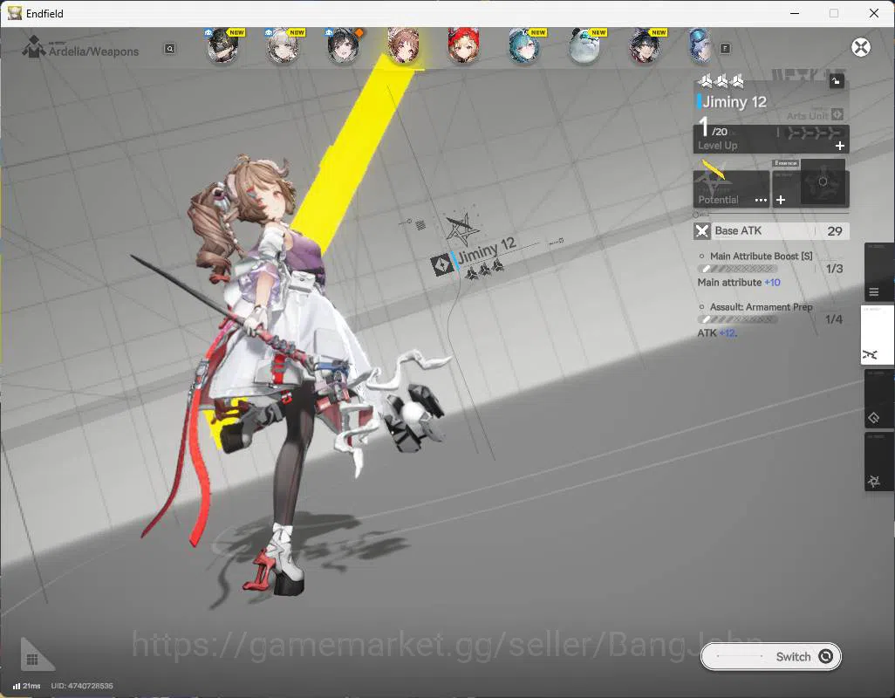This screenshot has height=698, width=895.
Task: Open the grid menu icon in bottom-left corner
Action: click(32, 660)
